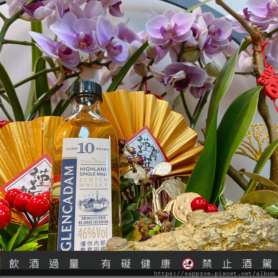Click the no drunk driving warning icon
Viewport: 278px width, 278px height.
click(x=188, y=264)
